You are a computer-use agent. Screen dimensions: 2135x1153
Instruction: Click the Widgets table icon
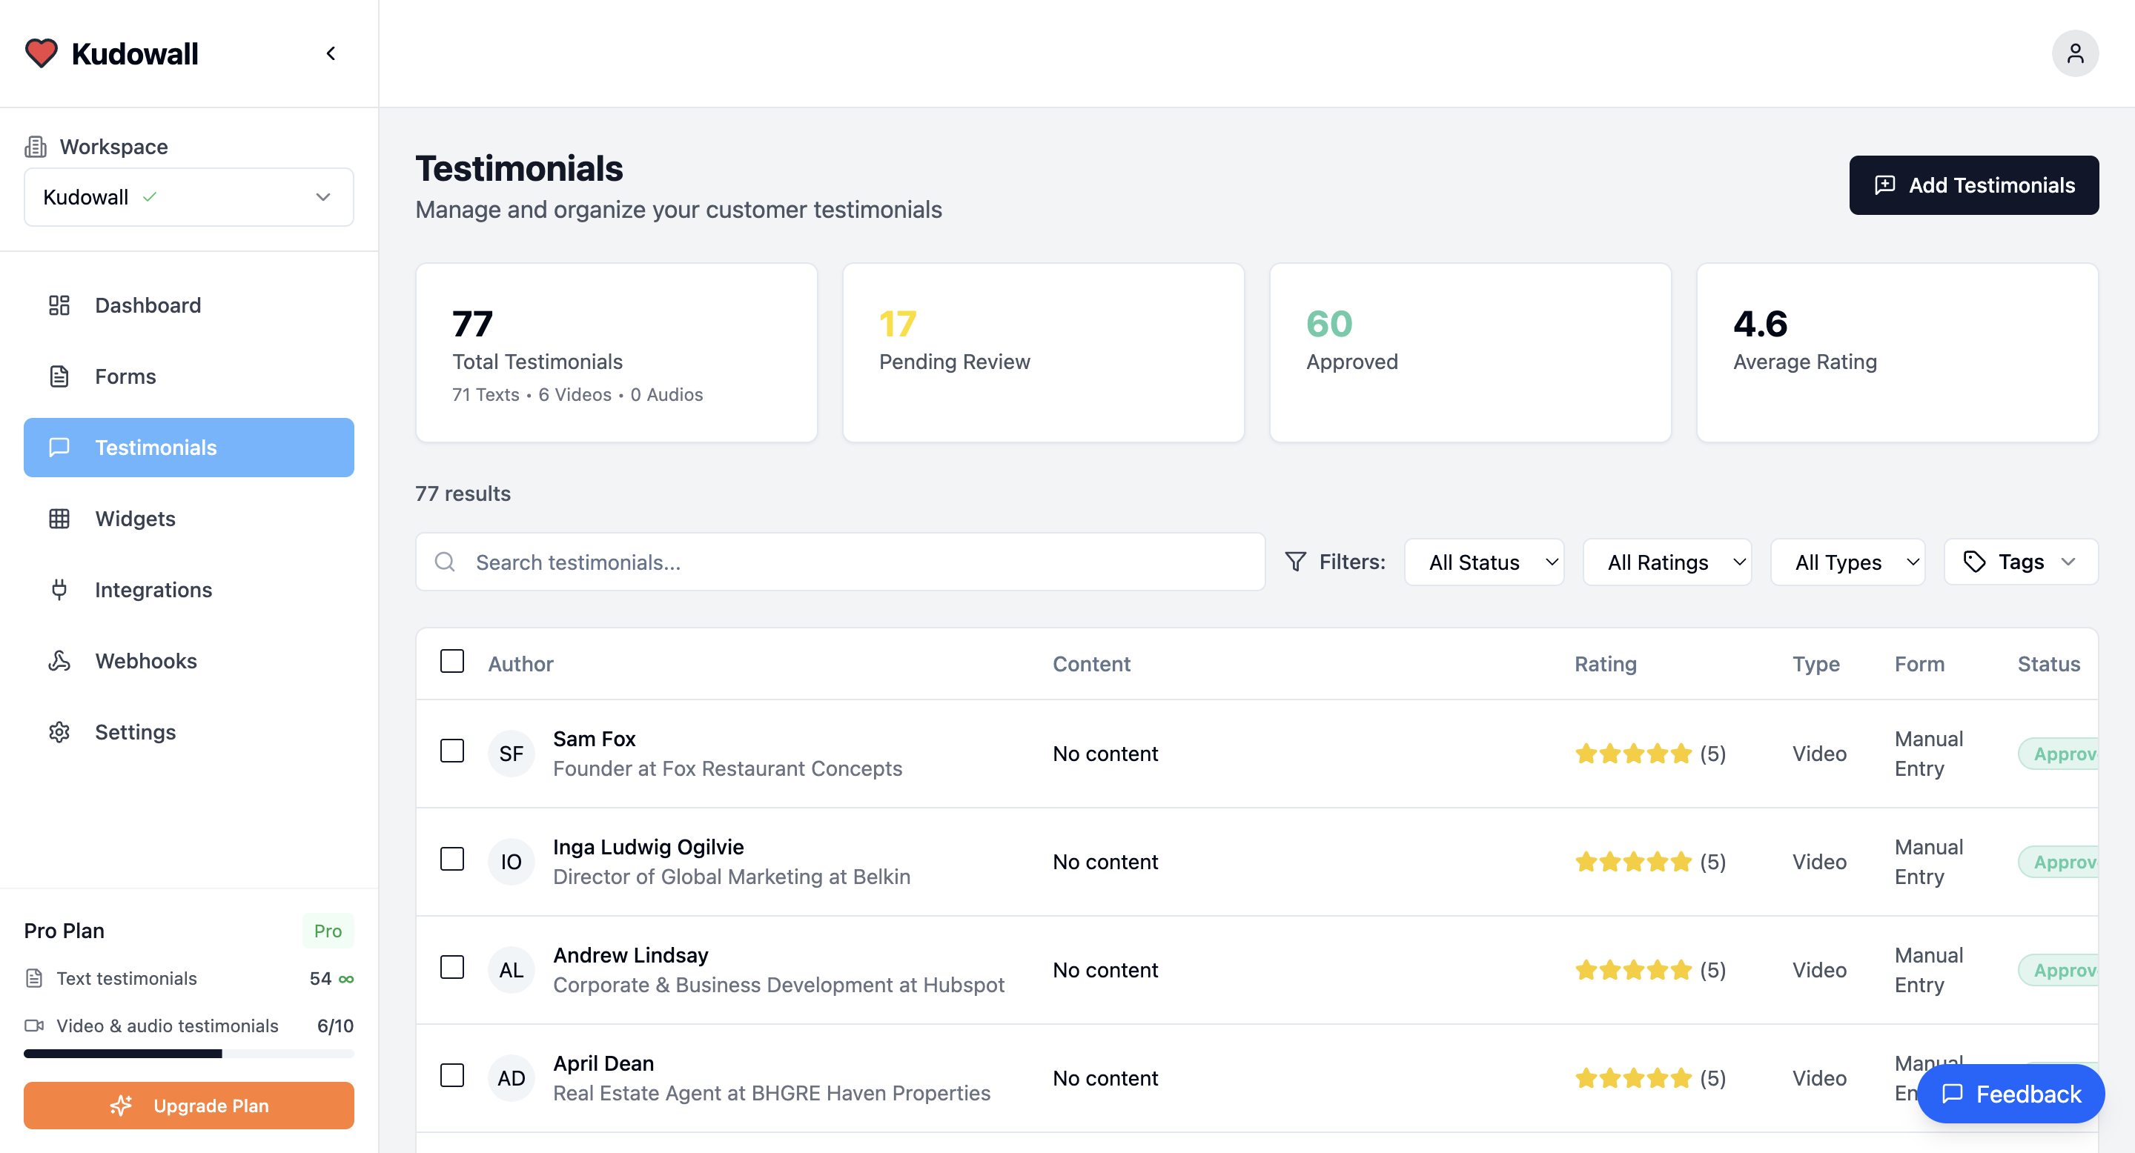[59, 519]
